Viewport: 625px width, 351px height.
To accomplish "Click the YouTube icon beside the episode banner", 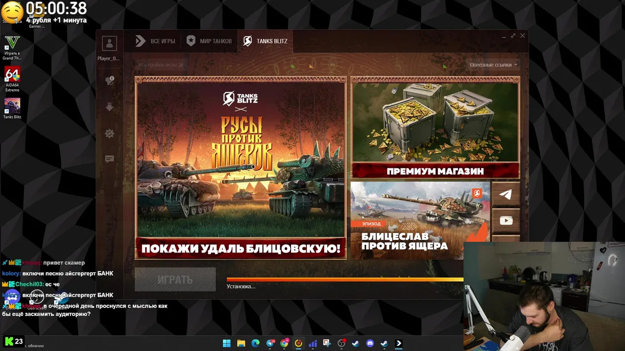I will tap(506, 221).
